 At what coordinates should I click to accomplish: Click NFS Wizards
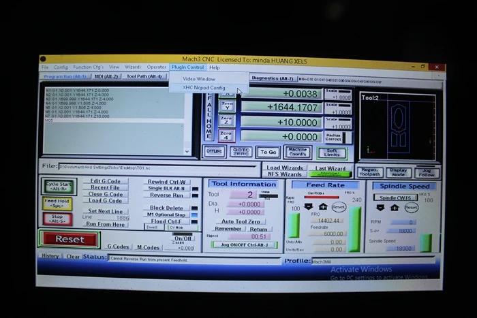pyautogui.click(x=285, y=174)
